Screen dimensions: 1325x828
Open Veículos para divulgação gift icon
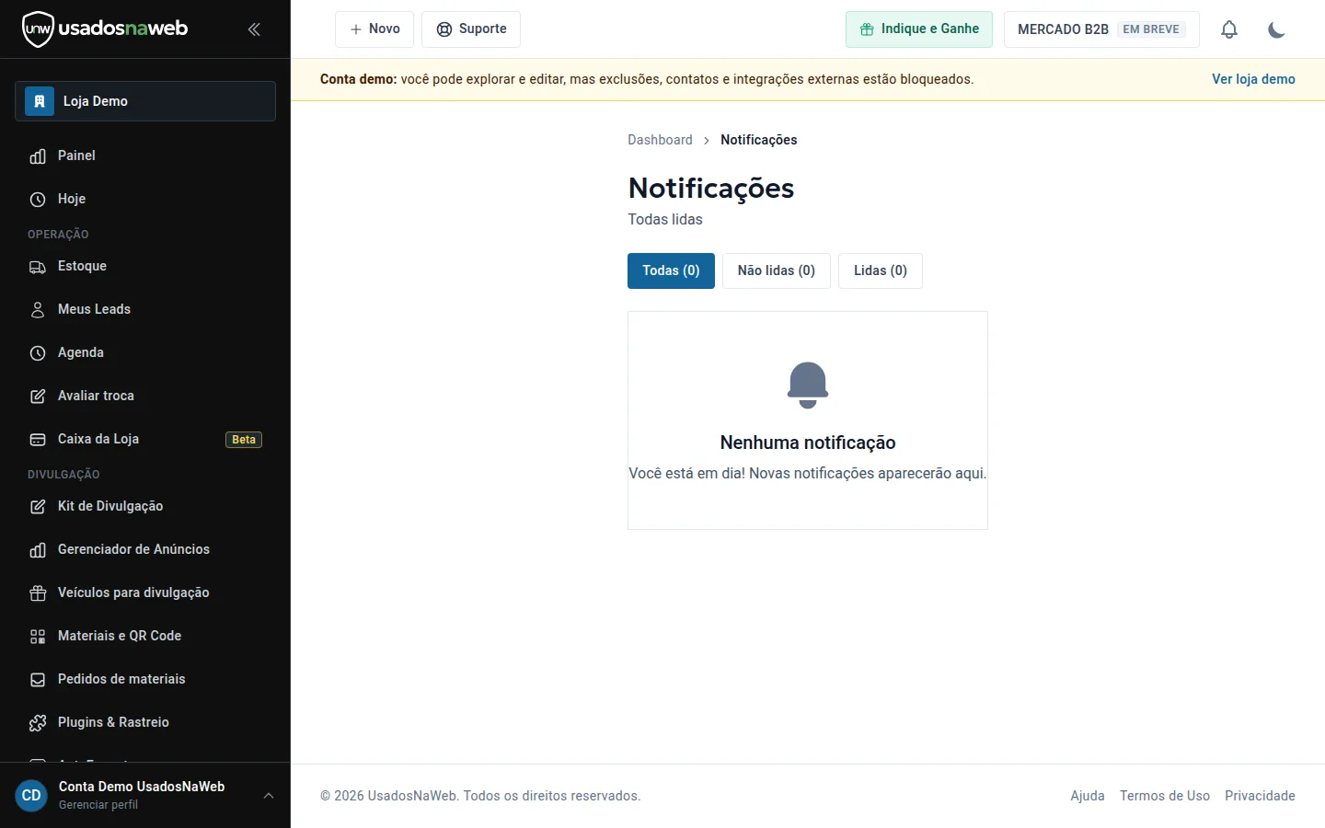(38, 593)
